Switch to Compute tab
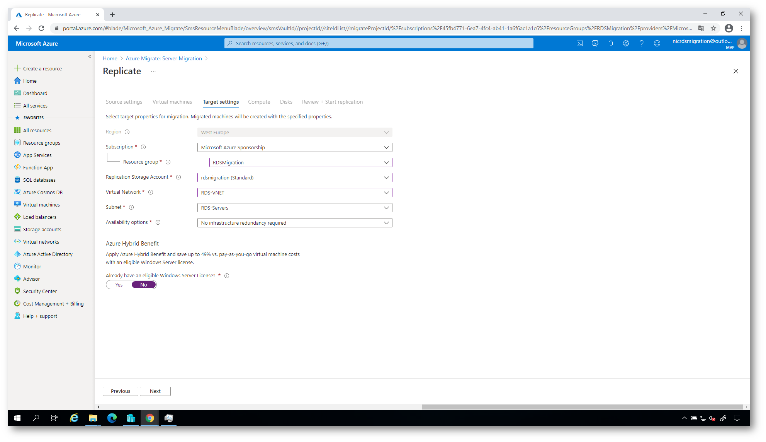 [259, 102]
